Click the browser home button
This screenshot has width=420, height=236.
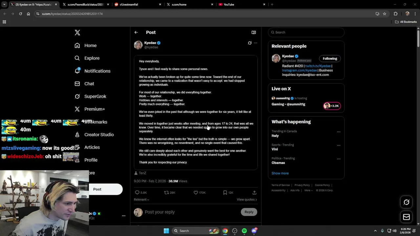28,14
